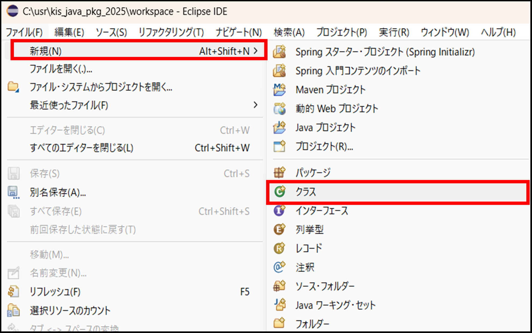Image resolution: width=532 pixels, height=333 pixels.
Task: Select Java ワーキング・セット entry
Action: click(x=335, y=305)
